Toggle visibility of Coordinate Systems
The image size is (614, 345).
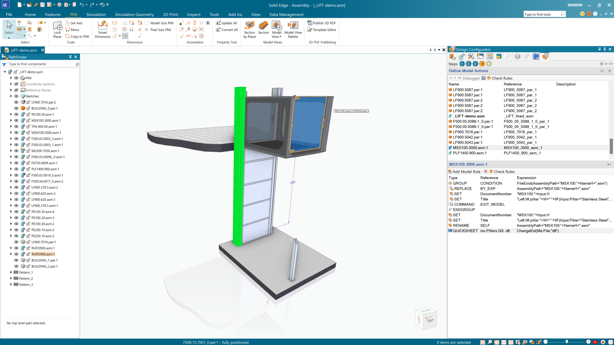16,84
